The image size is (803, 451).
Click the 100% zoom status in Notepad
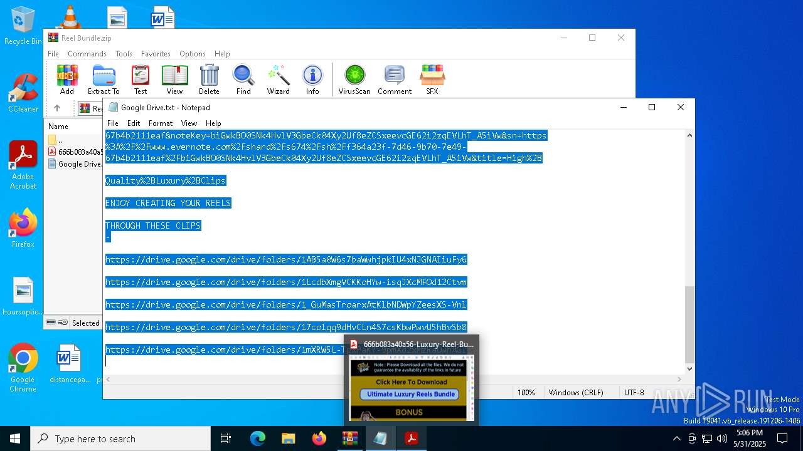(x=526, y=392)
